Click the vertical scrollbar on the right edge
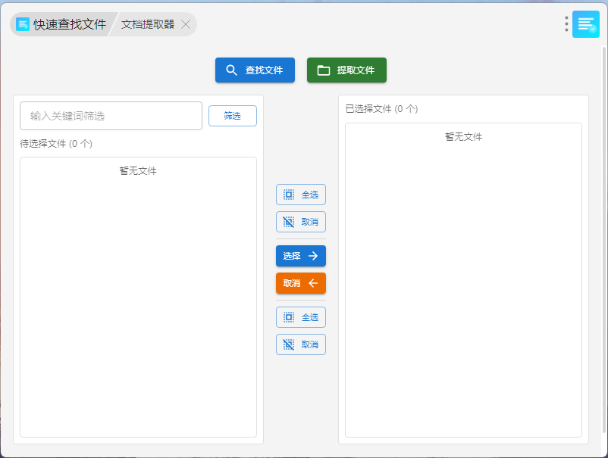 click(603, 227)
